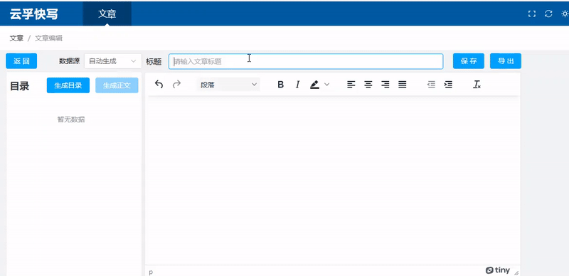The height and width of the screenshot is (276, 569).
Task: Toggle italic formatting
Action: (297, 85)
